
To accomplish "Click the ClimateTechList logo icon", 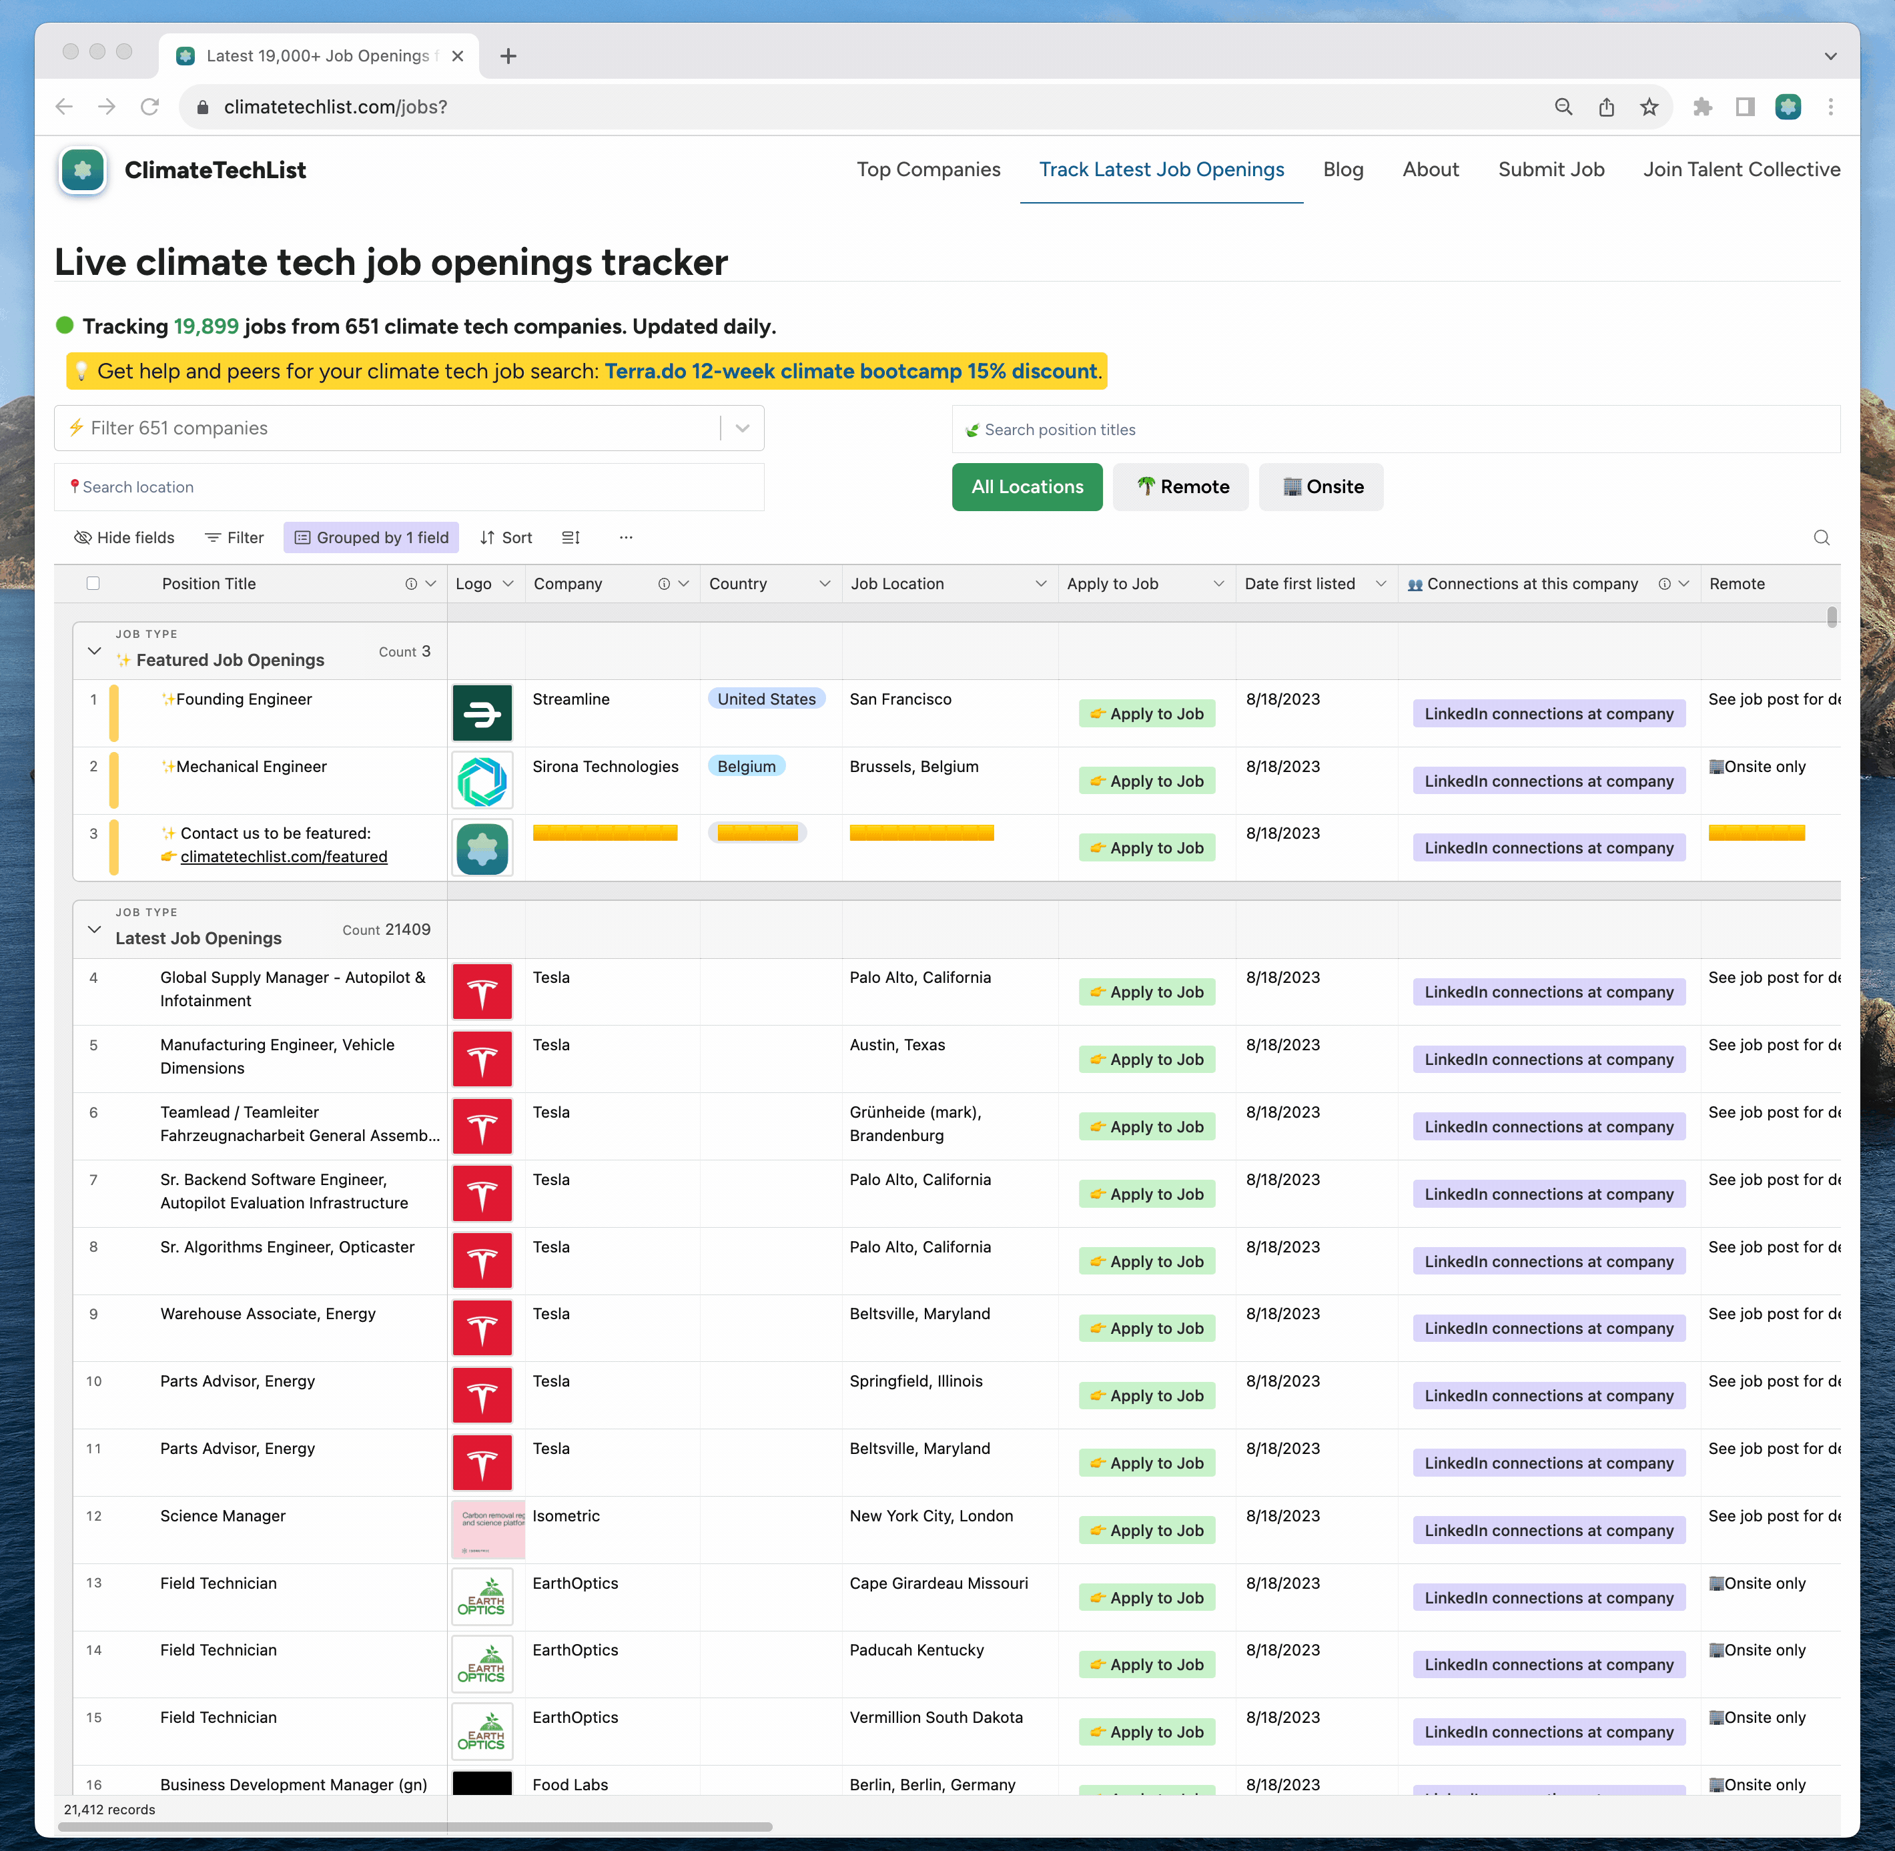I will tap(83, 170).
